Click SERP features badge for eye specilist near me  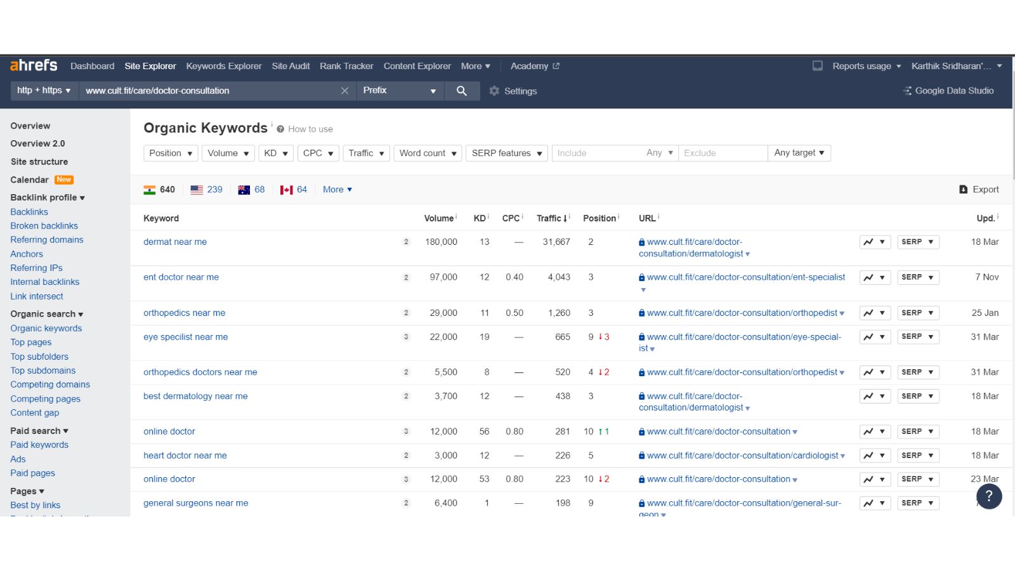[406, 337]
